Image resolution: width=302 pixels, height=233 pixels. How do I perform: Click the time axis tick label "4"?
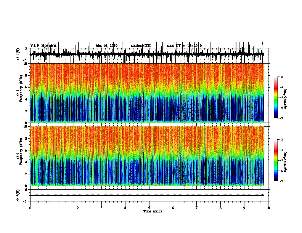click(125, 208)
